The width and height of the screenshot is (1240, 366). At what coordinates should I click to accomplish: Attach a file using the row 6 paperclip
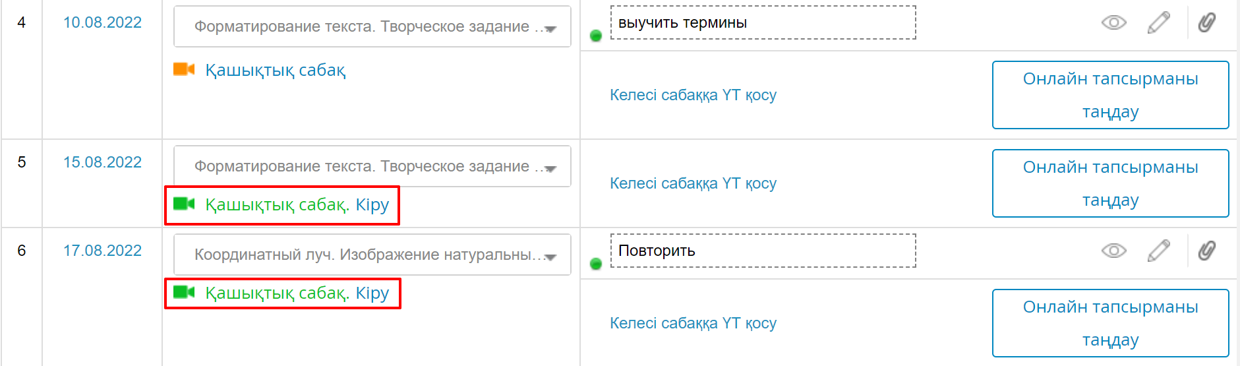tap(1206, 251)
